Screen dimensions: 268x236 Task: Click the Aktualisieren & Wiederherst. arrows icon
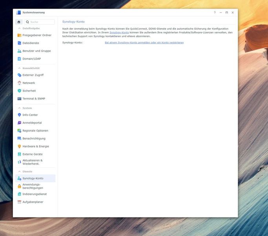(x=19, y=162)
